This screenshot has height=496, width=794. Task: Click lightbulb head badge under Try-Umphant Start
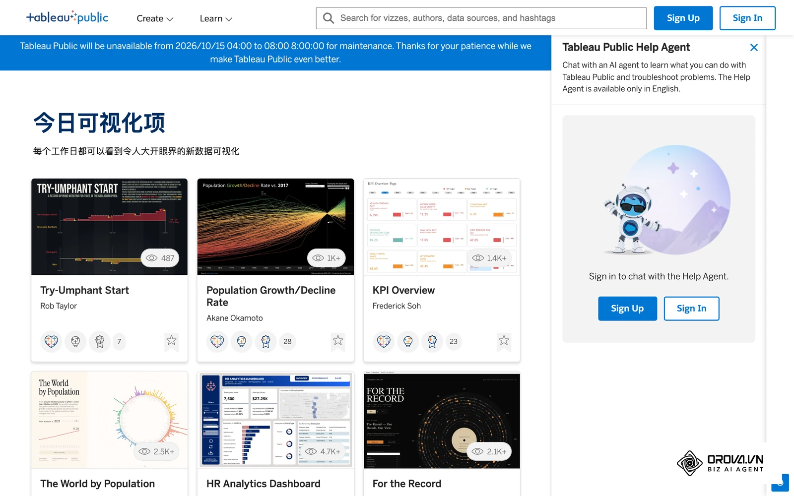(x=75, y=341)
